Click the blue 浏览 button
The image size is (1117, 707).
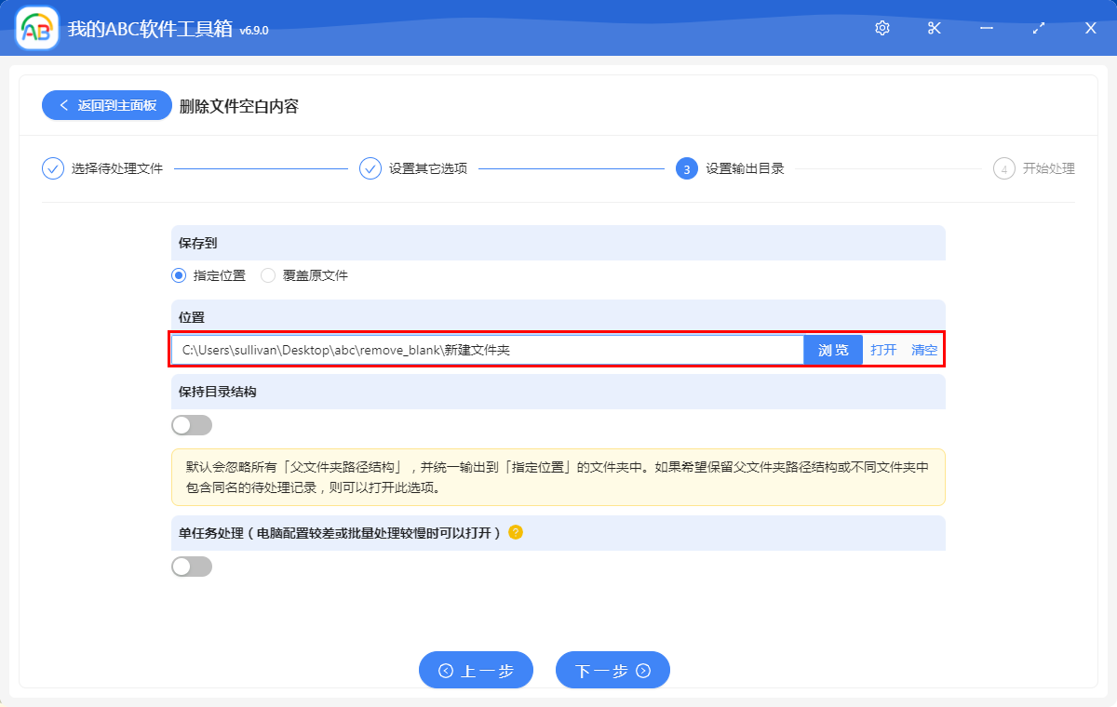point(832,350)
